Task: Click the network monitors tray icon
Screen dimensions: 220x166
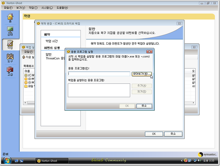Action: (195, 160)
